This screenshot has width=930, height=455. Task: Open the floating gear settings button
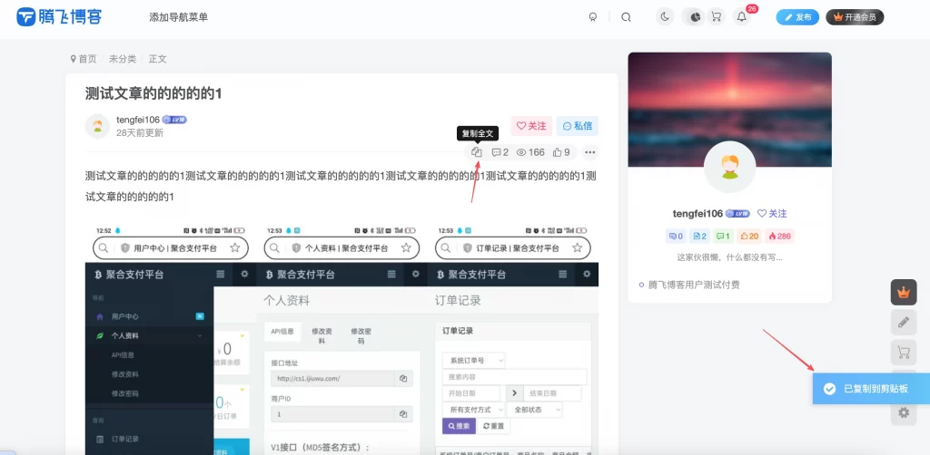pos(904,412)
